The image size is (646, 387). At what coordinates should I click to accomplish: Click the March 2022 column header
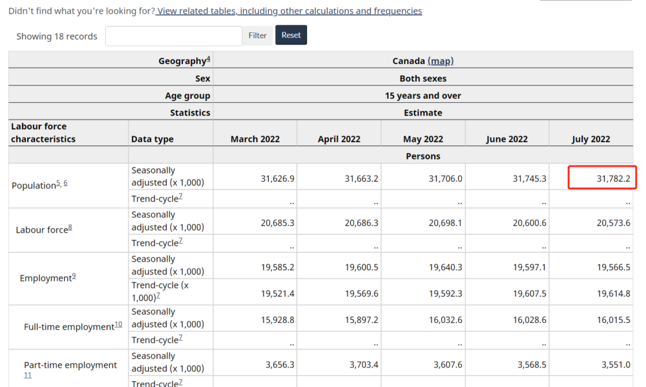coord(255,139)
